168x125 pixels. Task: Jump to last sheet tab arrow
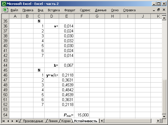click(x=17, y=121)
